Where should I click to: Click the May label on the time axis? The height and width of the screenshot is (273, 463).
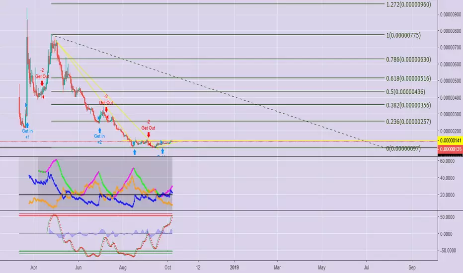point(322,268)
